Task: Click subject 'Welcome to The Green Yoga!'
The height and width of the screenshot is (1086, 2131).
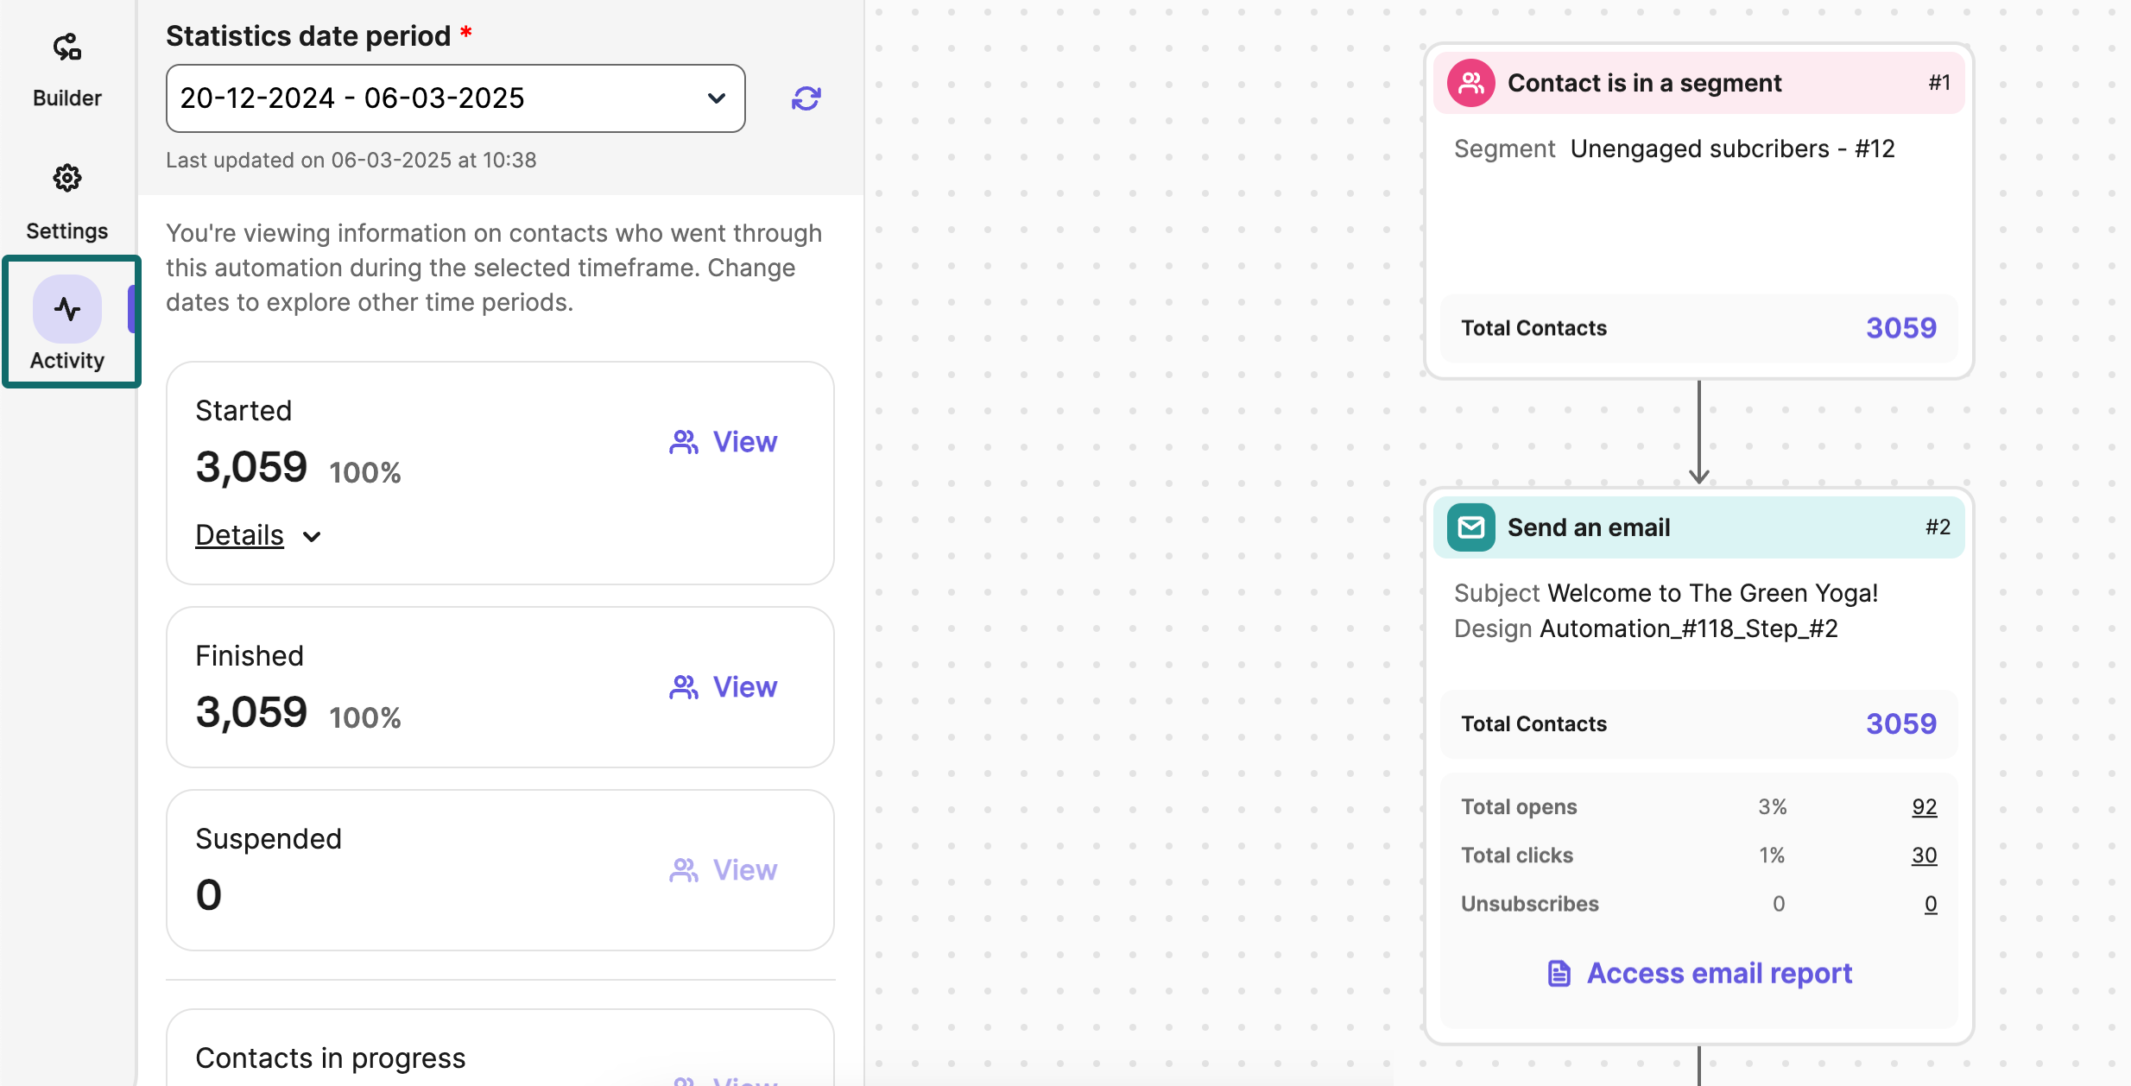Action: [1713, 593]
